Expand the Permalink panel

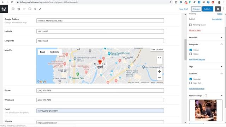(206, 37)
